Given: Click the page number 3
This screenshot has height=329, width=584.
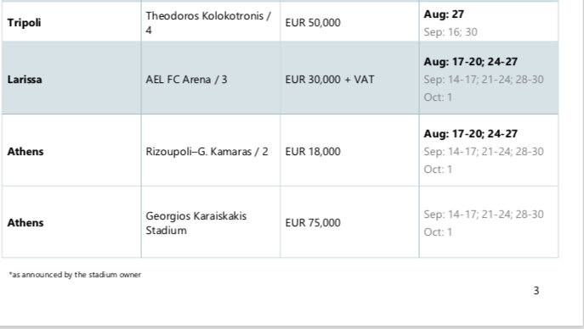Looking at the screenshot, I should pos(536,290).
